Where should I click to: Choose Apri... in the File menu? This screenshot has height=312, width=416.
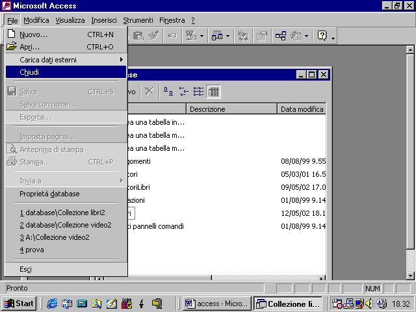66,47
